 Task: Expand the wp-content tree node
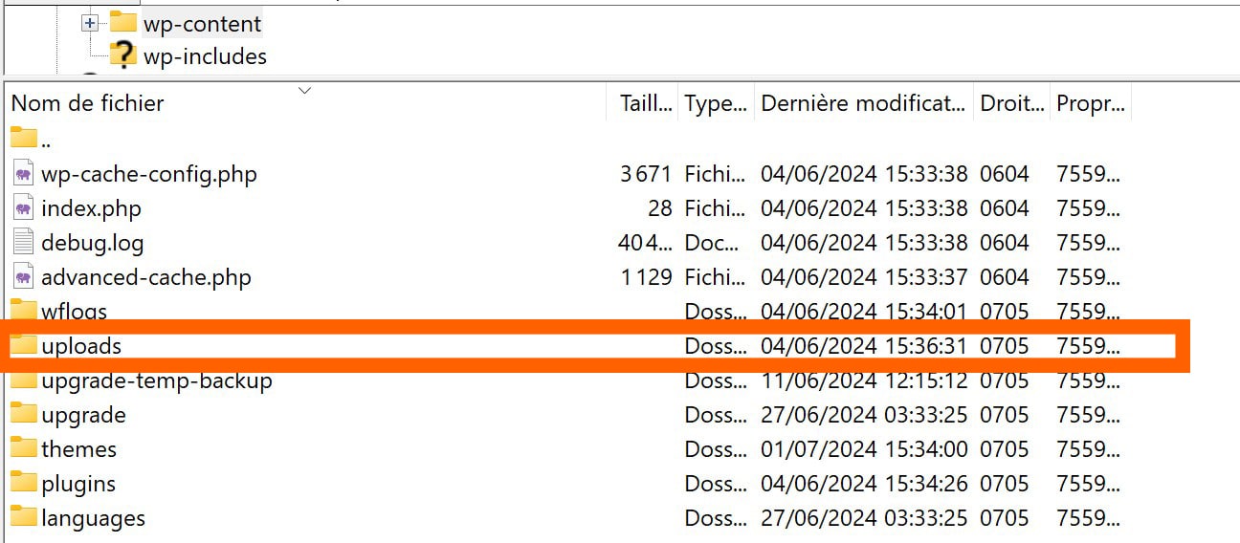click(x=90, y=23)
